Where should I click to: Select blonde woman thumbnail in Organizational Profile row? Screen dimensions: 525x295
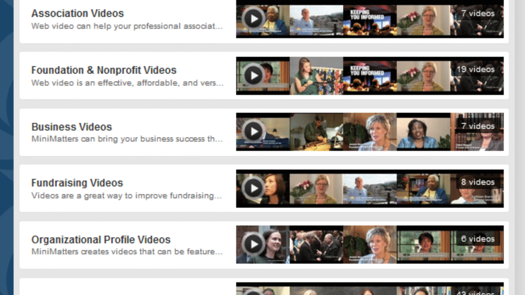[x=370, y=244]
